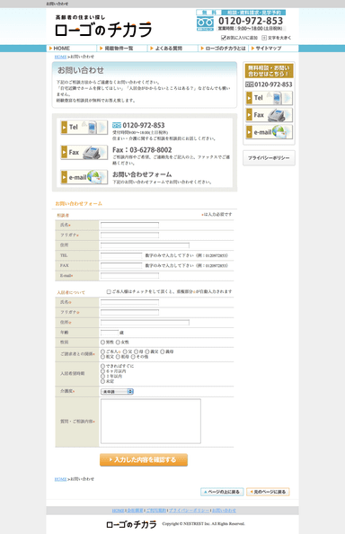The height and width of the screenshot is (534, 345).
Task: Open the よくある質問 navigation tab
Action: click(x=172, y=49)
